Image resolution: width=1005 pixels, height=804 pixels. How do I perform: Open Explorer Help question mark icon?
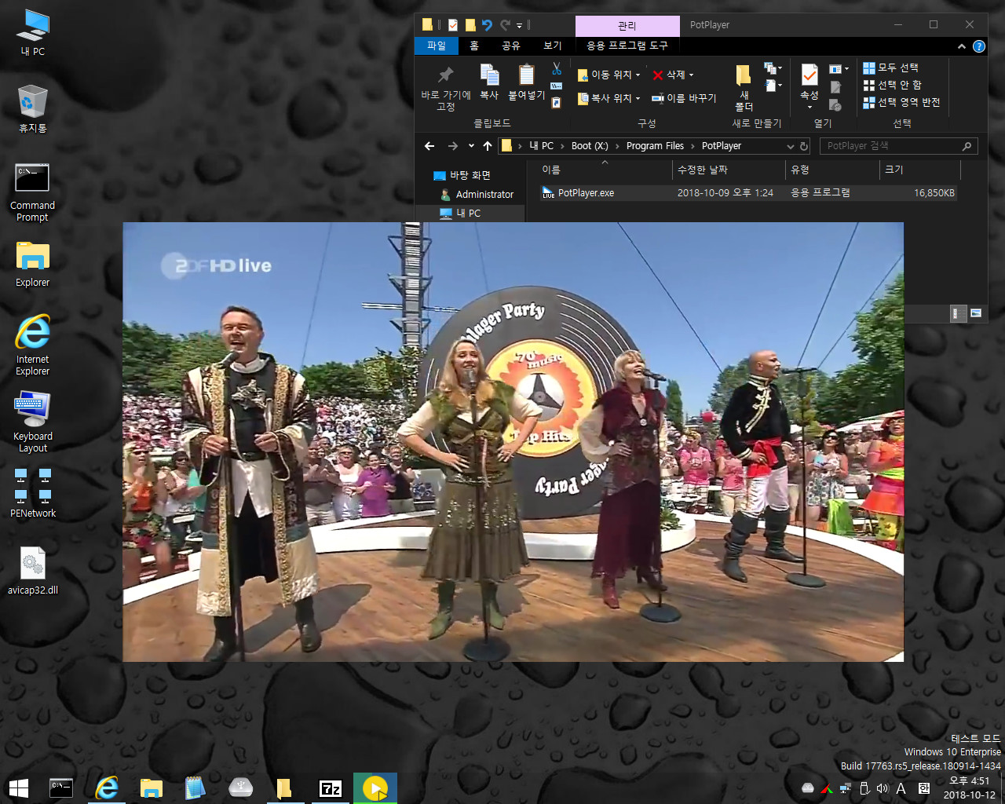(x=979, y=46)
